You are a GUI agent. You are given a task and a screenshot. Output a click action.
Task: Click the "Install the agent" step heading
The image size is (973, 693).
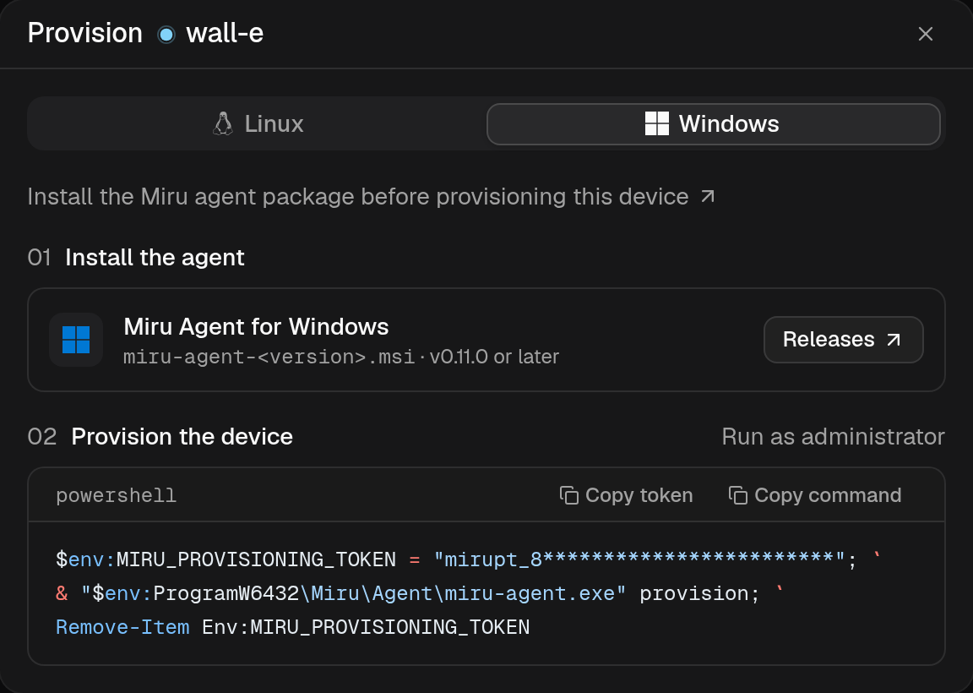tap(155, 257)
